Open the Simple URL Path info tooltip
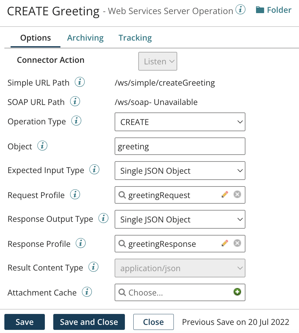This screenshot has width=299, height=333. point(80,82)
